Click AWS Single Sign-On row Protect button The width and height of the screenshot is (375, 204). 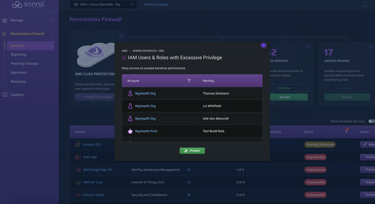click(368, 170)
